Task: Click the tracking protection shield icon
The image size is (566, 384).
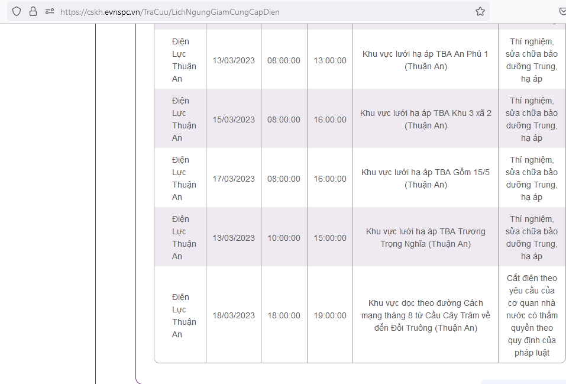Action: coord(17,12)
